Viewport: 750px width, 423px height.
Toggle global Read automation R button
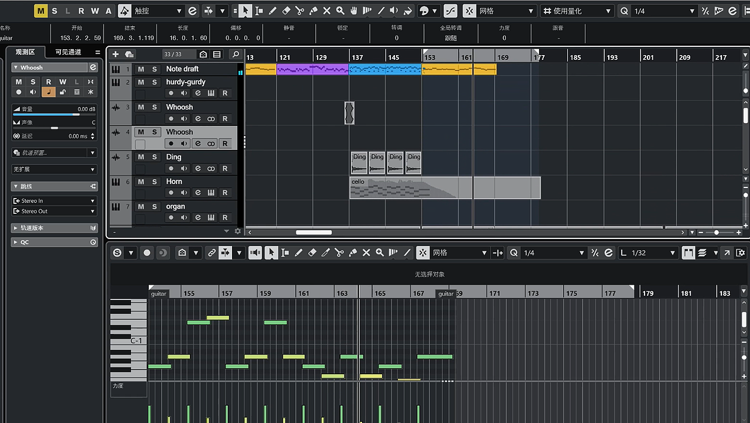click(x=81, y=11)
